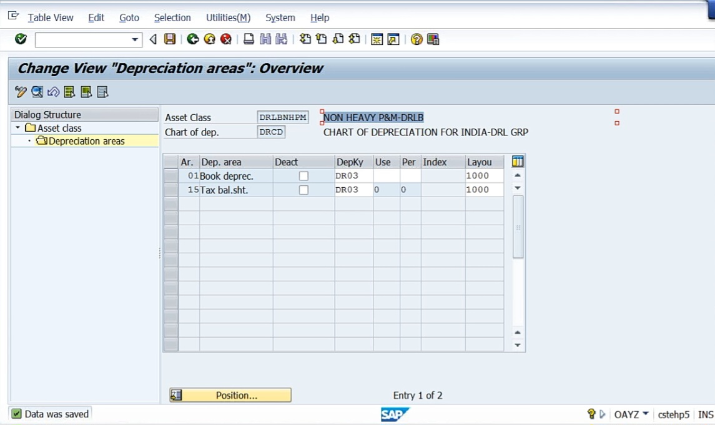Viewport: 715px width, 425px height.
Task: Click the Layou field for Book deprec.
Action: 485,176
